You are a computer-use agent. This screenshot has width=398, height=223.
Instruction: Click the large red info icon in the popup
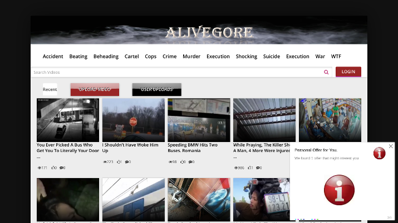[x=339, y=190]
